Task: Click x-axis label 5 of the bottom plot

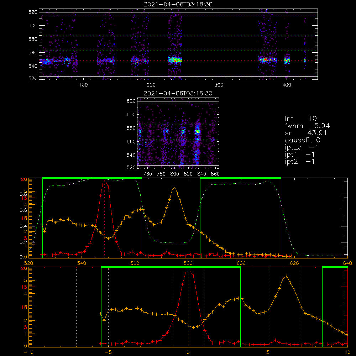Action: (x=268, y=352)
